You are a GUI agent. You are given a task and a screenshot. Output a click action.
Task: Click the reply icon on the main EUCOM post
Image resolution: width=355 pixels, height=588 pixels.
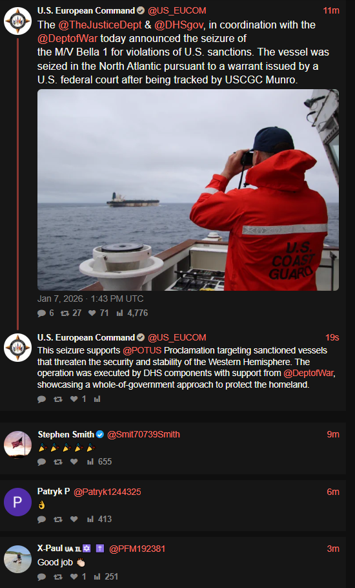click(x=41, y=313)
